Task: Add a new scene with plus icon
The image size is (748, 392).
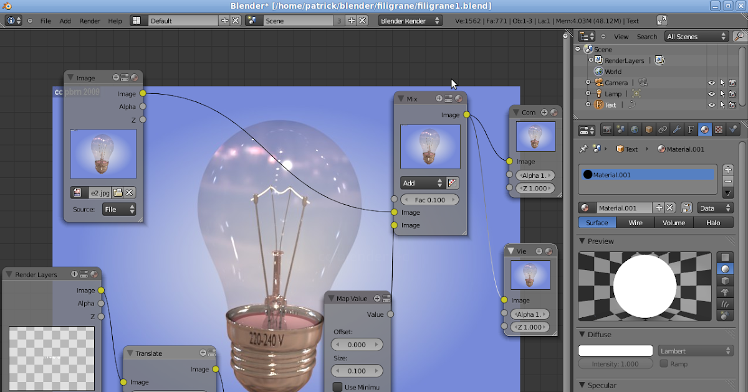Action: 351,21
